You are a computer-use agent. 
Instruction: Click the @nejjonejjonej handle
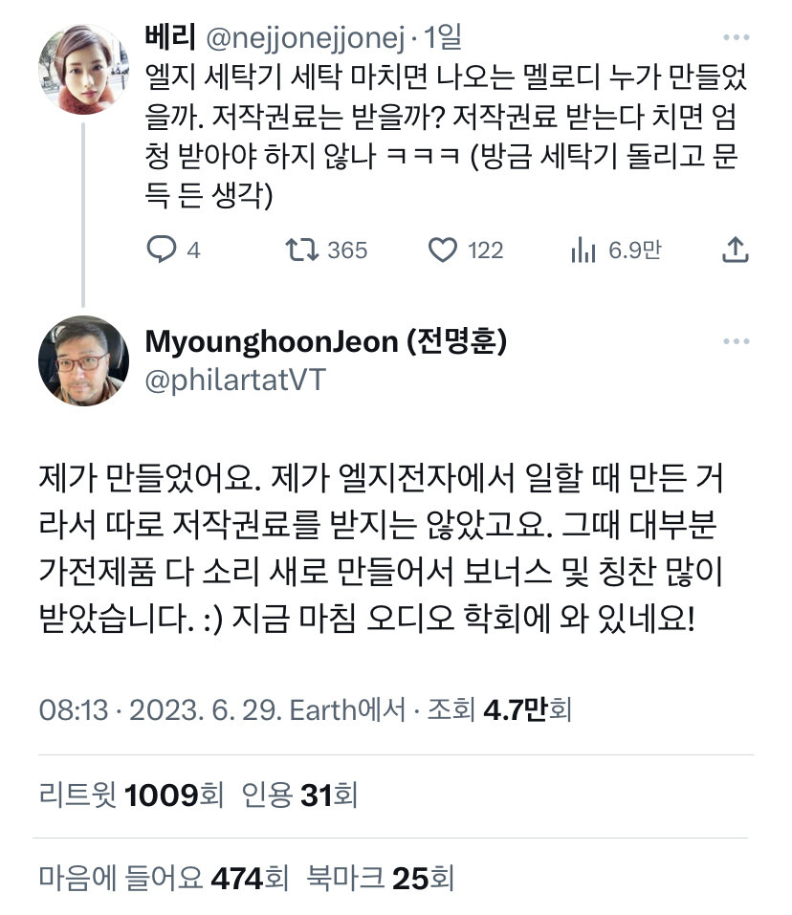[305, 38]
